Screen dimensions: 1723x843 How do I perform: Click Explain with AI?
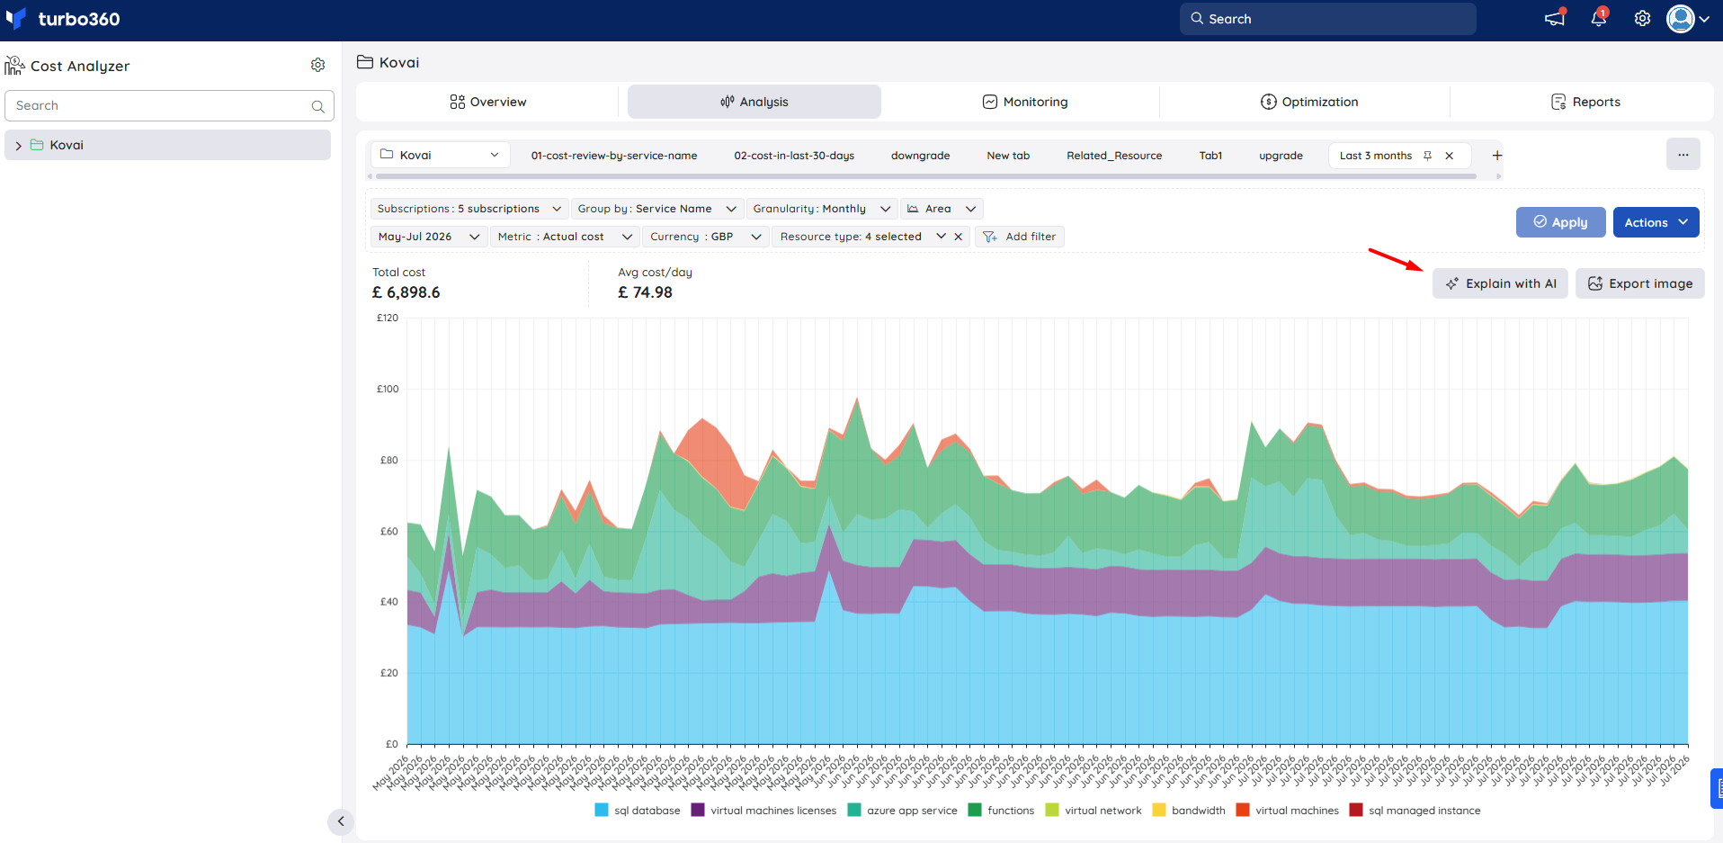pyautogui.click(x=1501, y=283)
